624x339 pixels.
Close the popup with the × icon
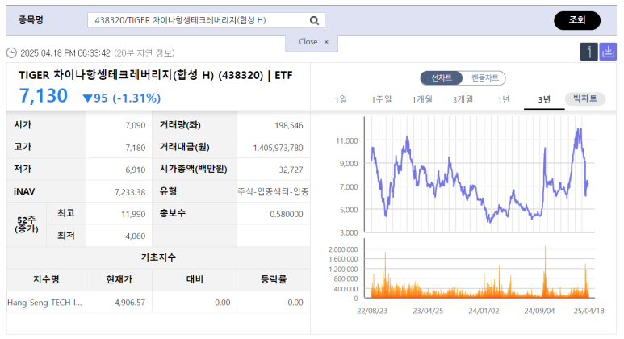tap(326, 42)
